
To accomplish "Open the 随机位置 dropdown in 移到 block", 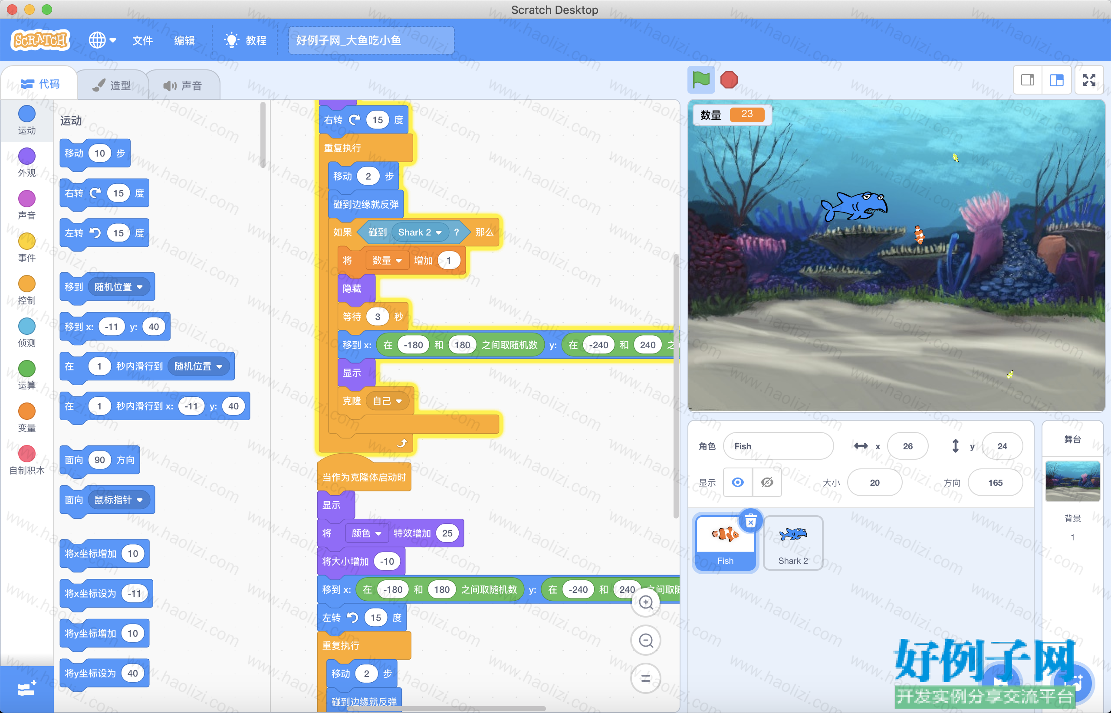I will tap(139, 287).
